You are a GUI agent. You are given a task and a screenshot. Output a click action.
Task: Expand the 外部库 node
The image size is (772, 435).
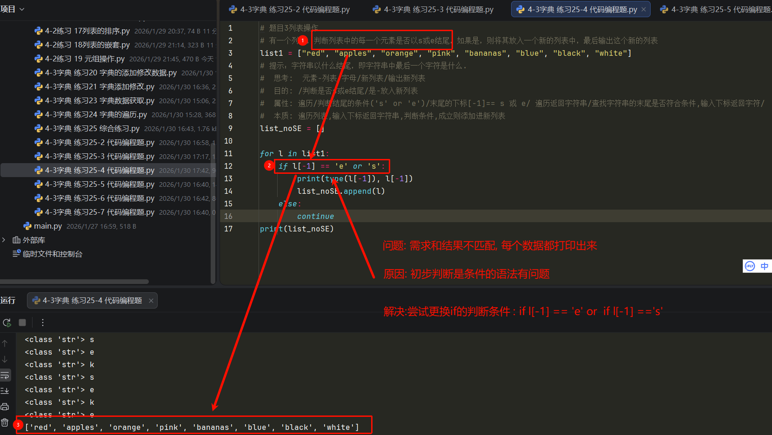[x=4, y=240]
